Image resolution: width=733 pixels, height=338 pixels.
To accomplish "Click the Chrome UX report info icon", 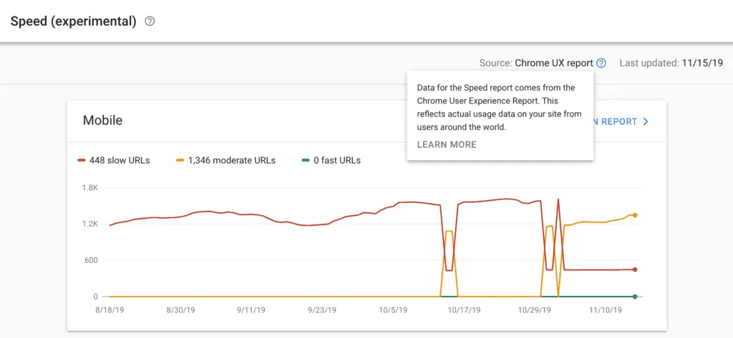I will click(x=601, y=63).
